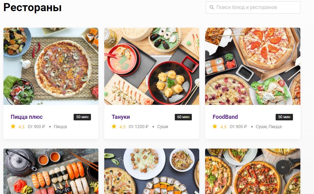Viewport: 314px width, 194px height.
Task: Open the Пицца плюс cover photo
Action: (50, 66)
